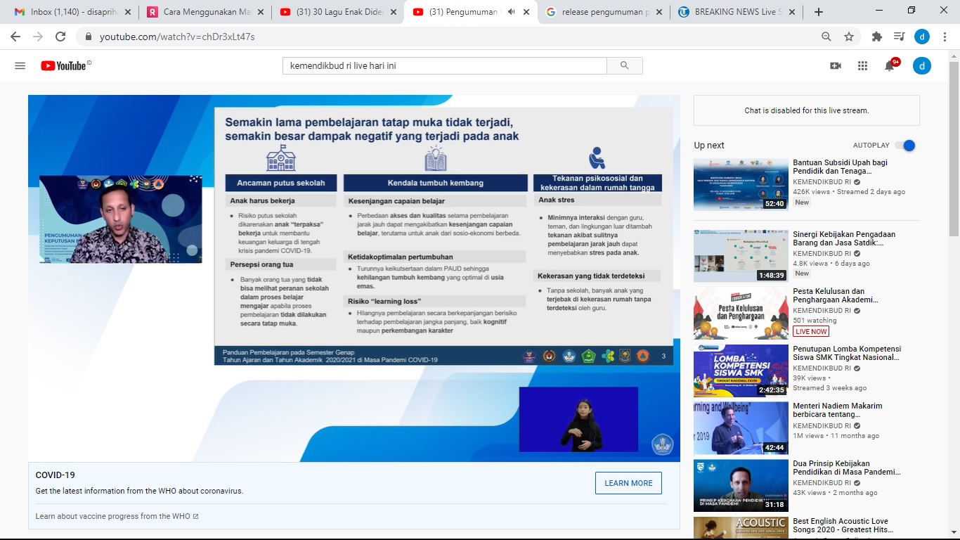This screenshot has height=540, width=960.
Task: Click the LEARN MORE button
Action: point(628,483)
